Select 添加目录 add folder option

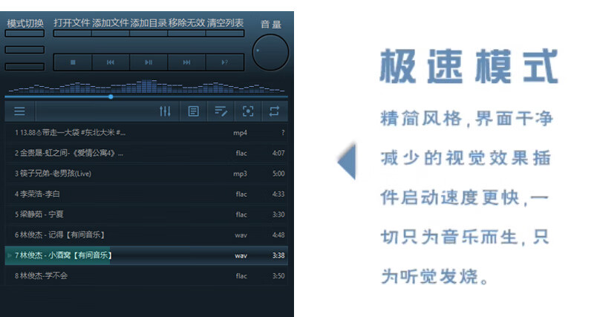point(148,23)
